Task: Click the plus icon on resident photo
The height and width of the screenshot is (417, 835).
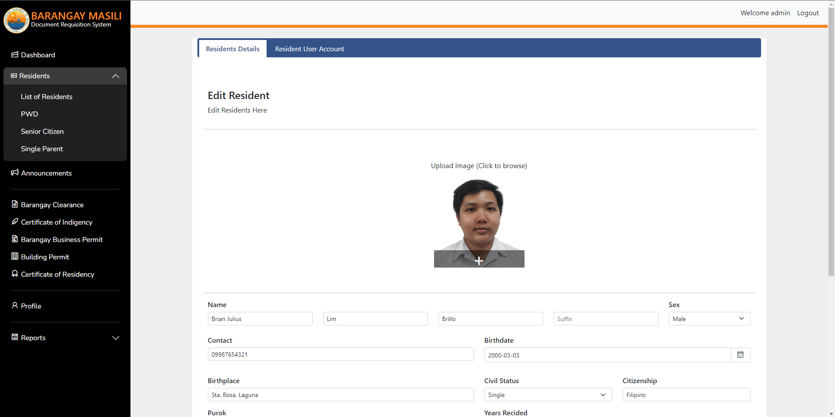Action: coord(479,261)
